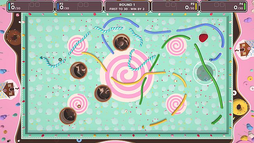Click the green color bar beside P4
This screenshot has width=254, height=143.
245,7
